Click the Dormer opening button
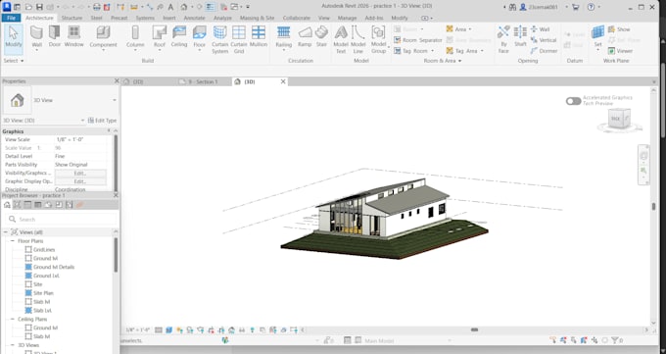666x354 pixels. [x=544, y=51]
